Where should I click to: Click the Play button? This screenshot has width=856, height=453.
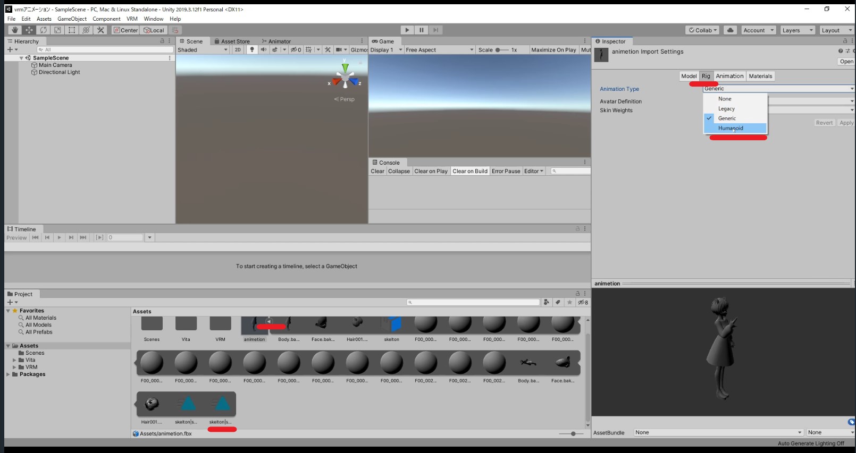(407, 30)
